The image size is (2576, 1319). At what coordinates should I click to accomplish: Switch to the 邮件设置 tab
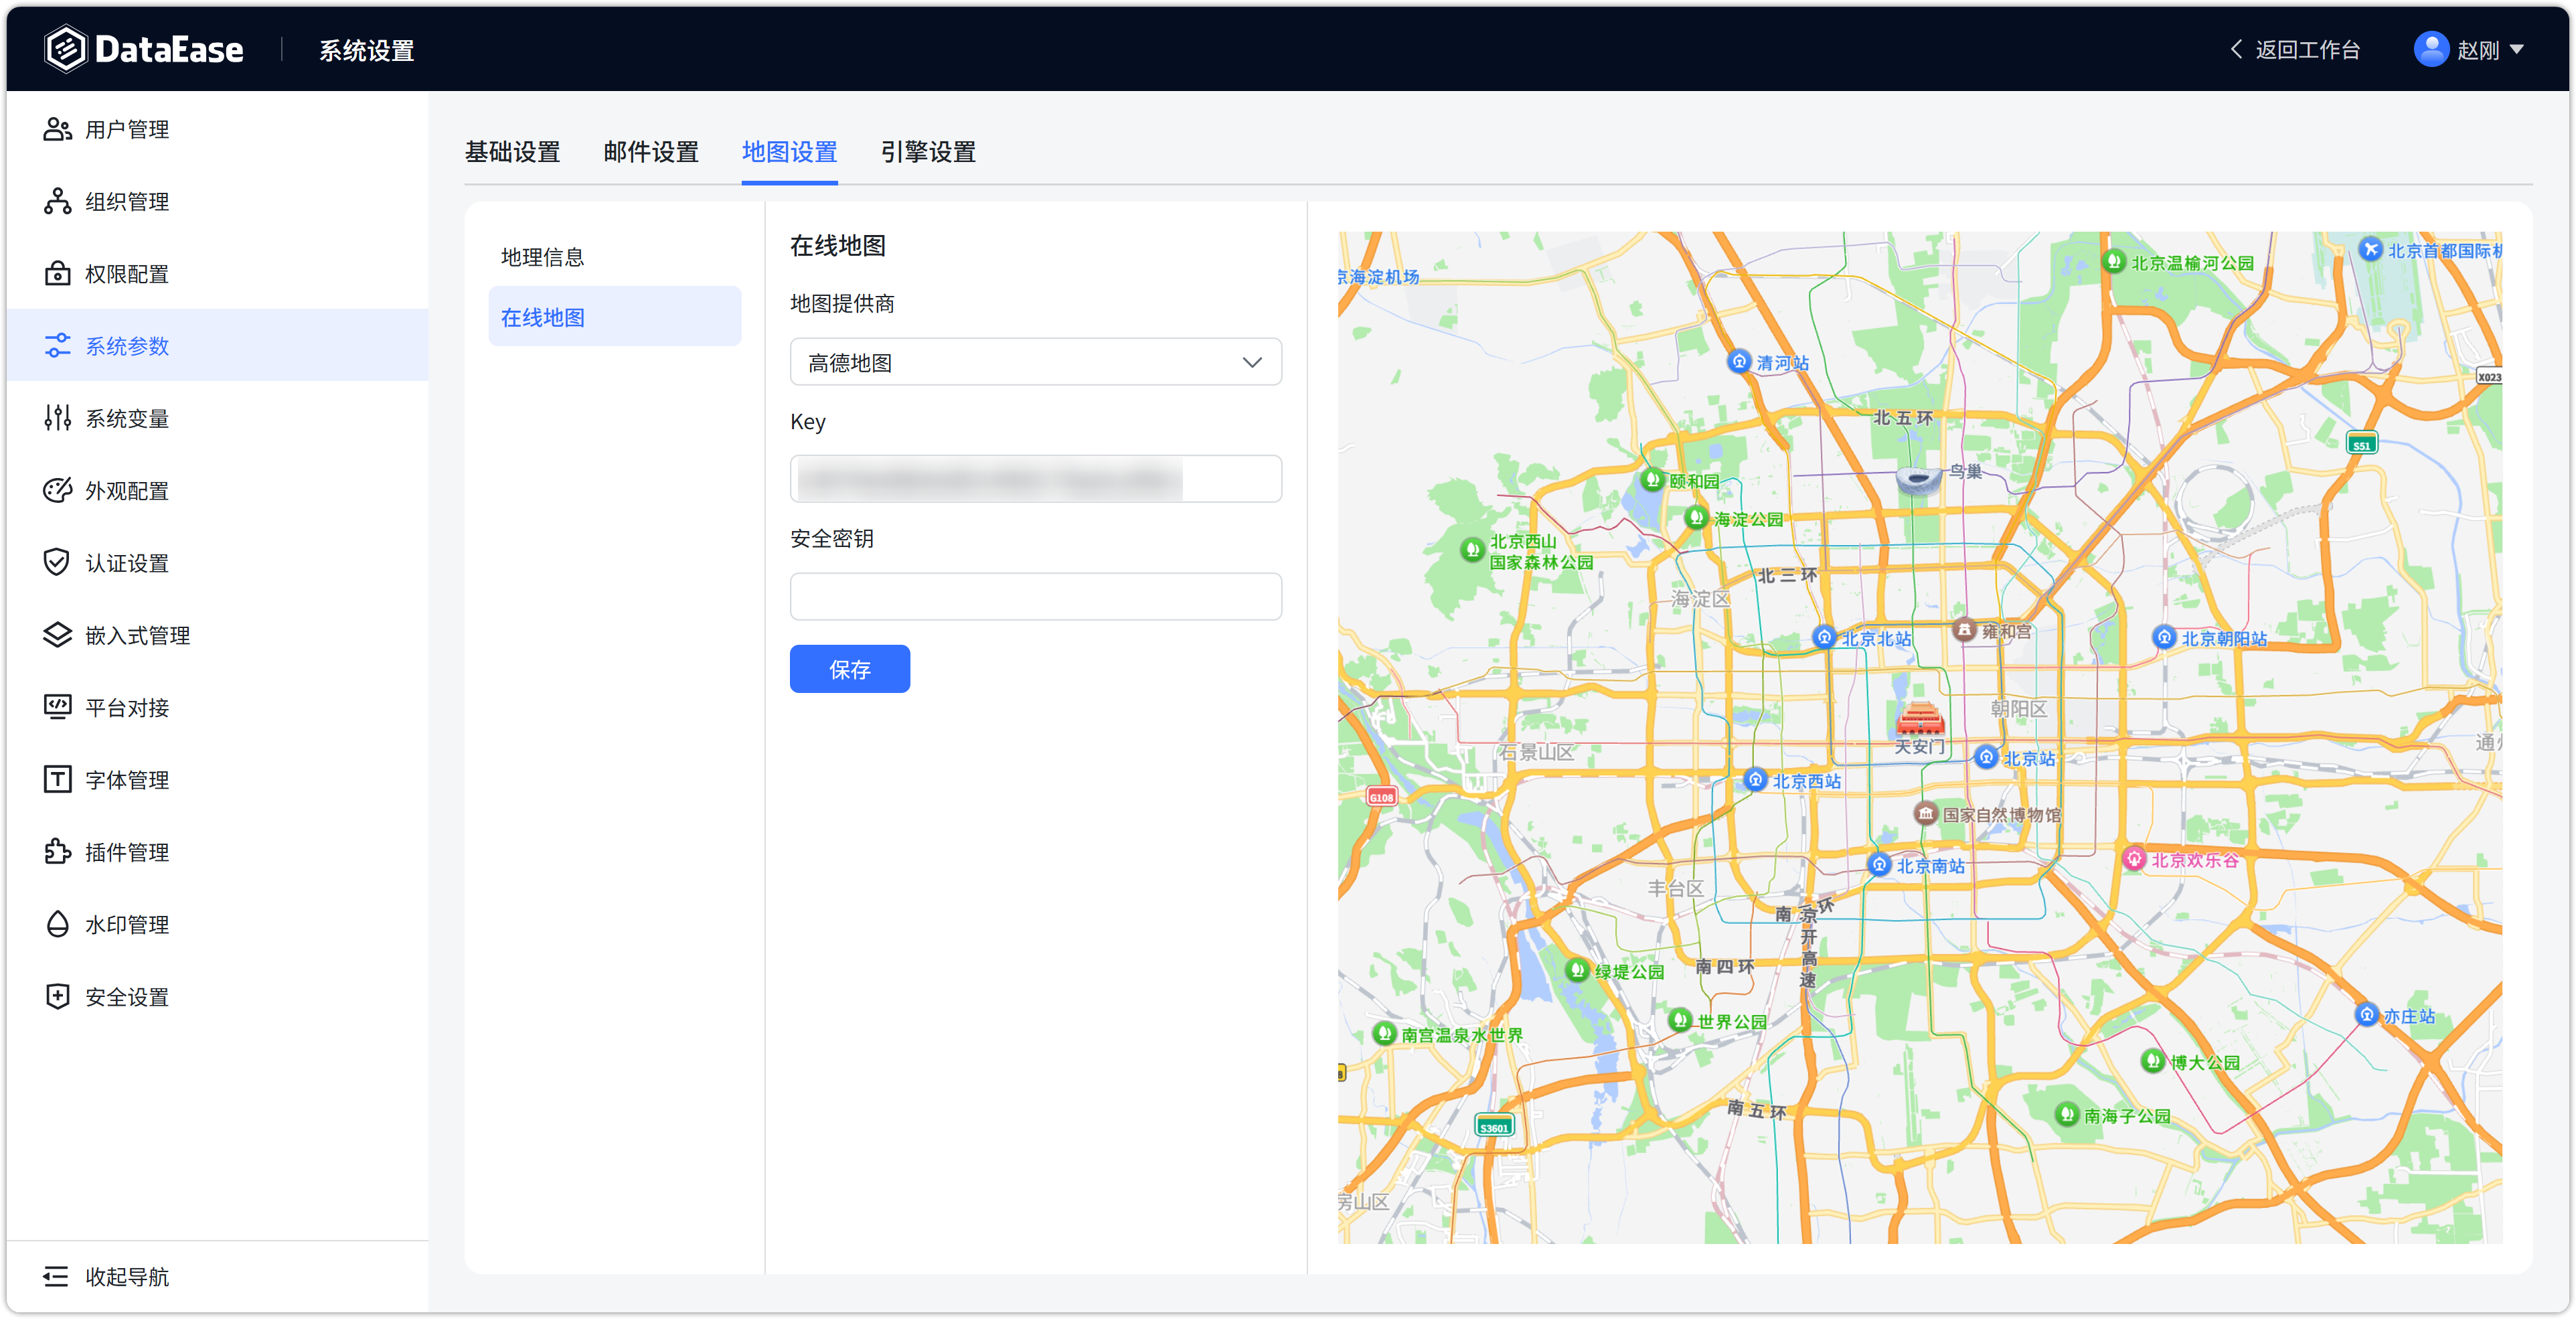coord(651,152)
